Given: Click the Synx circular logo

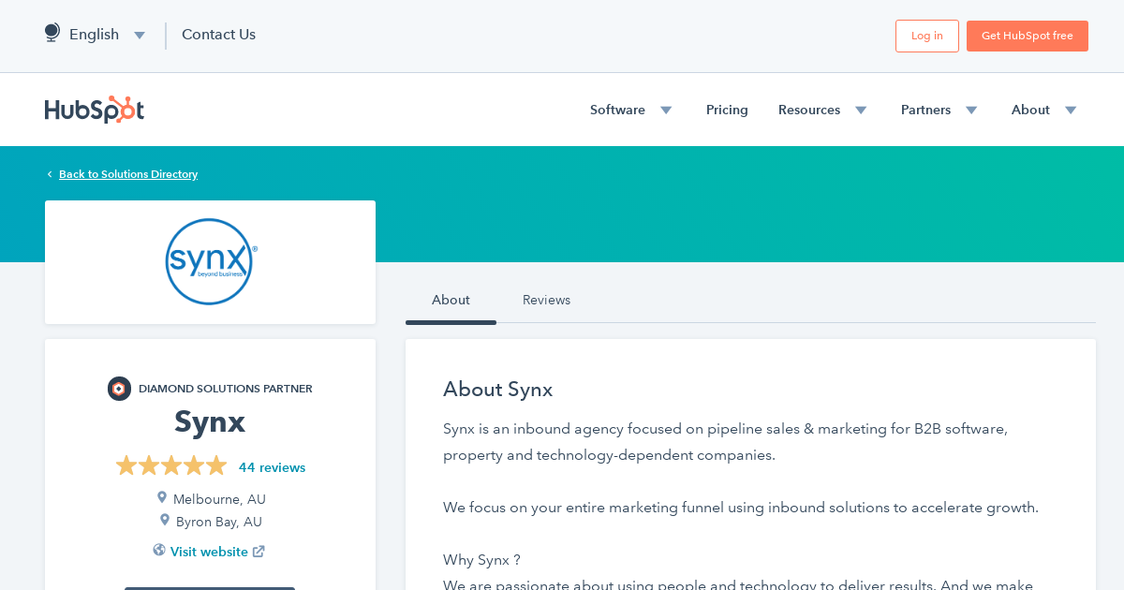Looking at the screenshot, I should (210, 261).
